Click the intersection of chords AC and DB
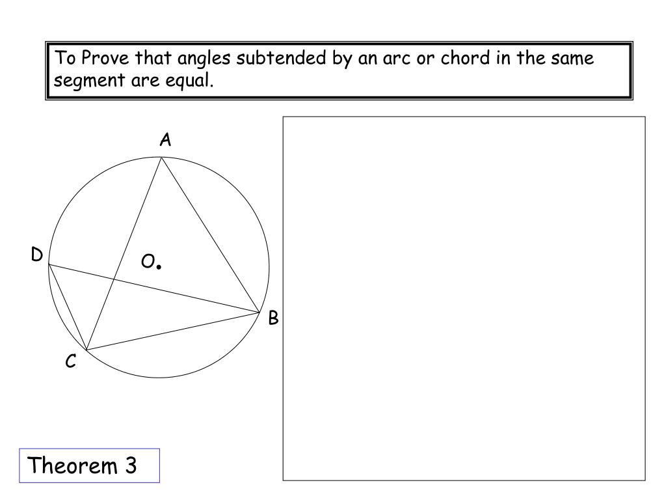The image size is (666, 500). 114,279
